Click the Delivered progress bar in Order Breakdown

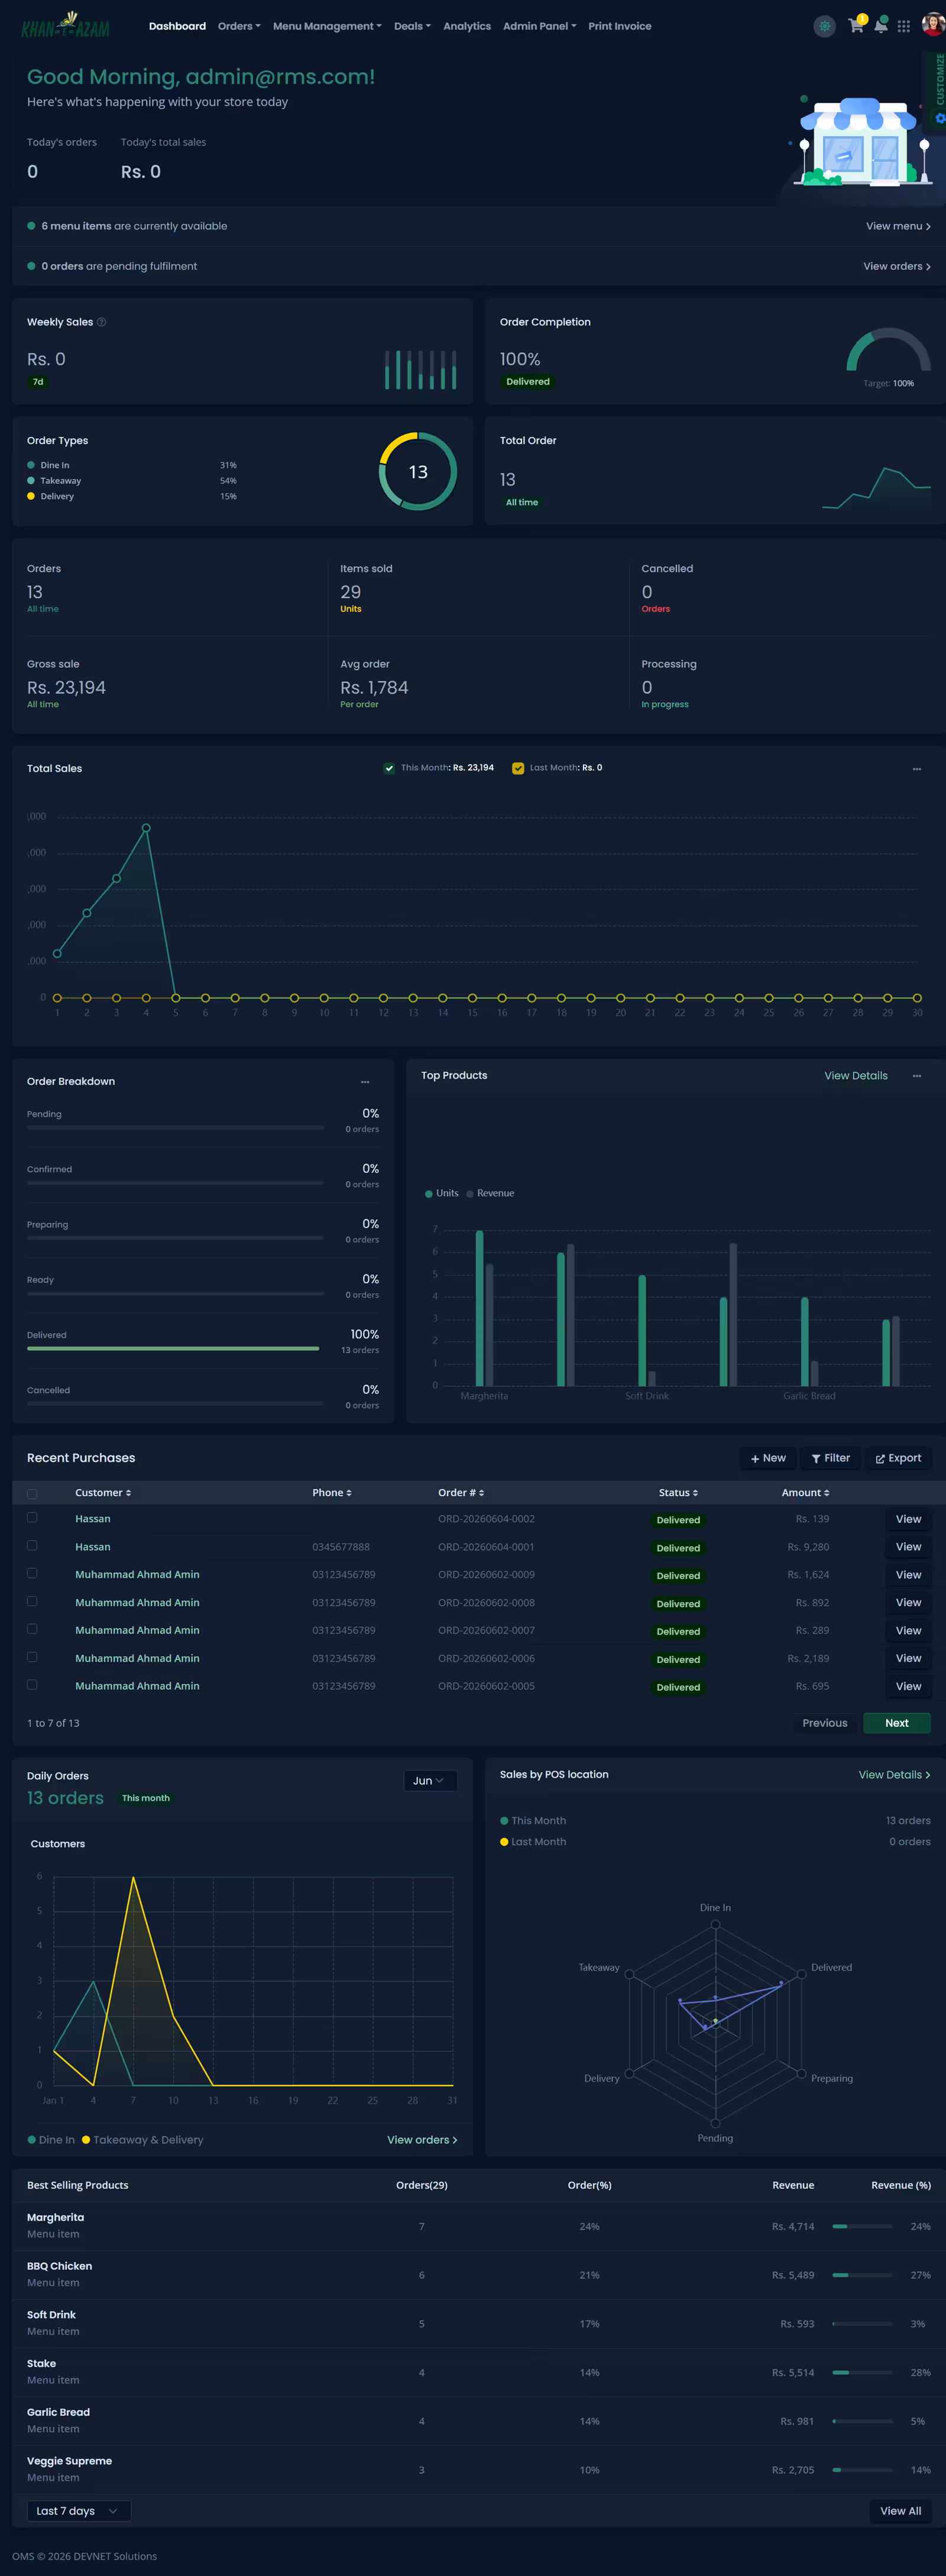[x=173, y=1348]
